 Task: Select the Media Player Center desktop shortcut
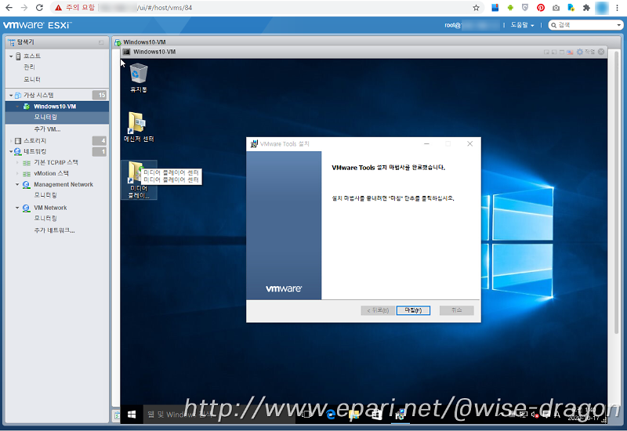[x=139, y=179]
